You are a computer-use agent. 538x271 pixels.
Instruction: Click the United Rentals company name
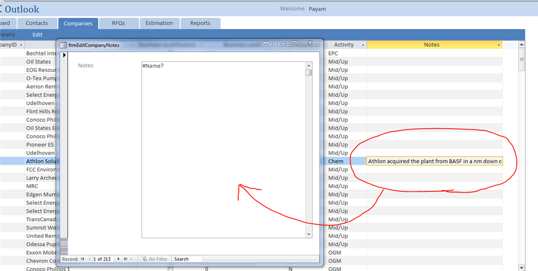click(x=41, y=236)
